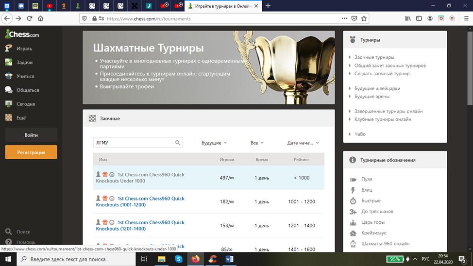Image resolution: width=473 pixels, height=266 pixels.
Task: Open the Будущие filter dropdown
Action: click(x=214, y=143)
